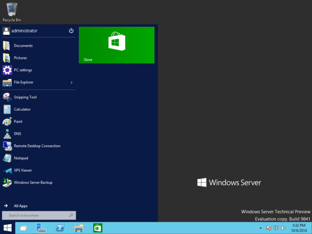This screenshot has height=234, width=312.
Task: Show hidden system tray icons
Action: (261, 228)
